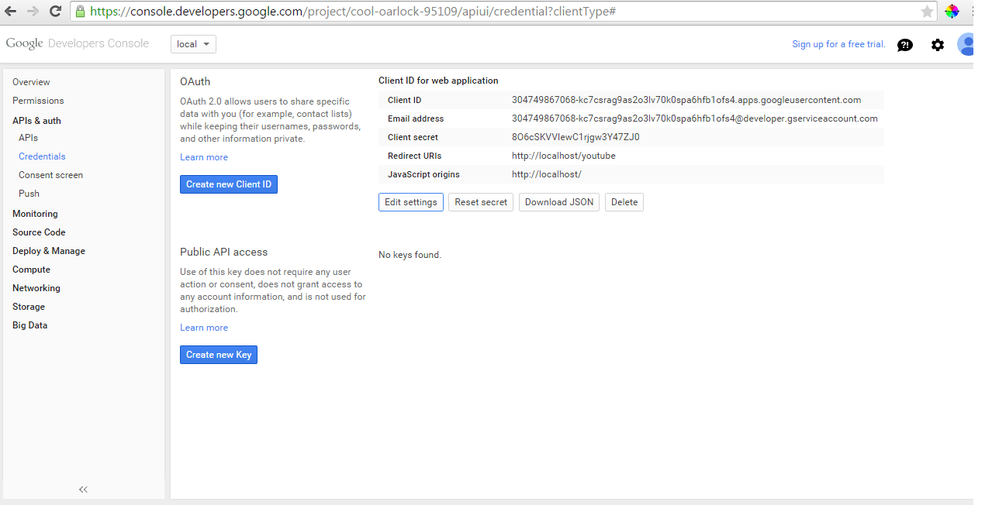Screen dimensions: 999x505
Task: Expand Networking section
Action: tap(36, 288)
